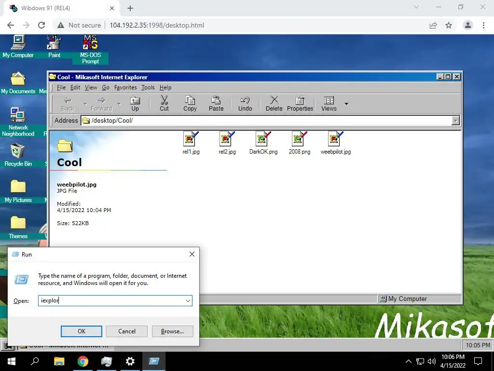The width and height of the screenshot is (494, 371).
Task: Open the File menu
Action: (61, 87)
